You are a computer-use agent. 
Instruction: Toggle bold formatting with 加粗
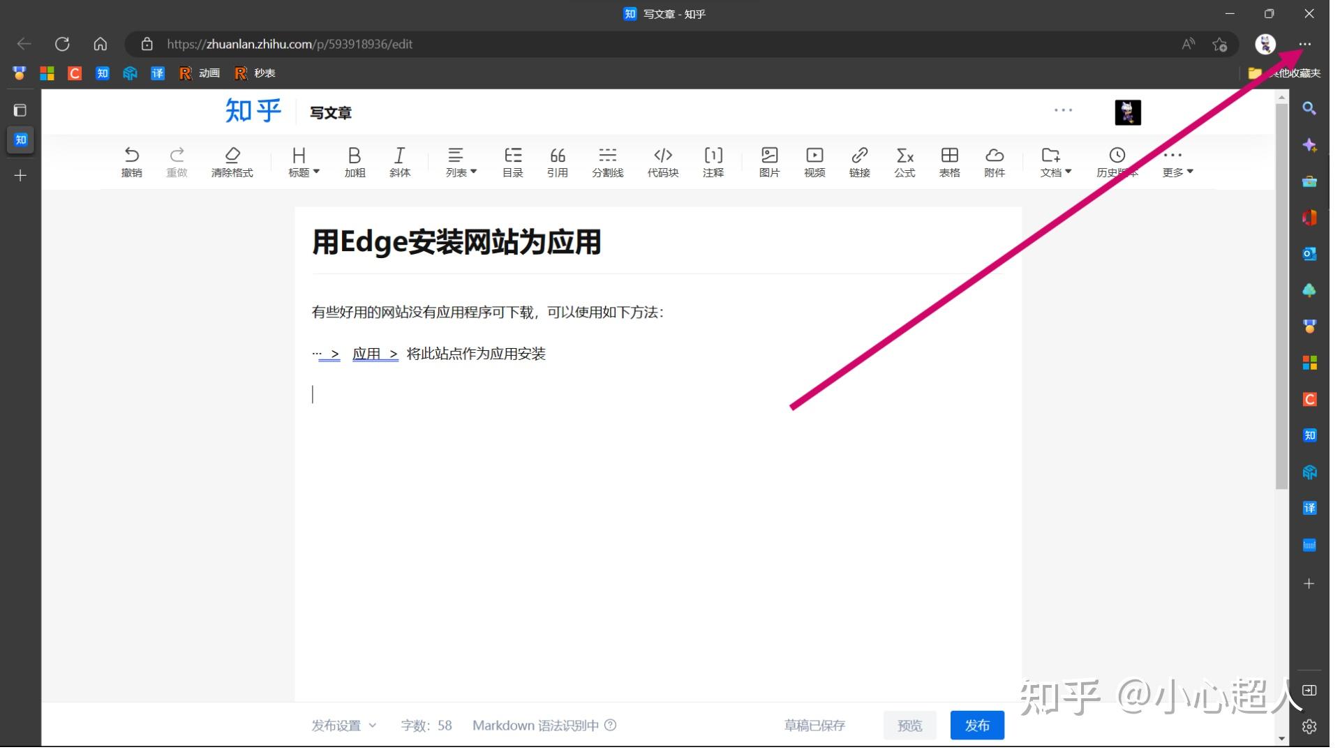[x=354, y=161]
